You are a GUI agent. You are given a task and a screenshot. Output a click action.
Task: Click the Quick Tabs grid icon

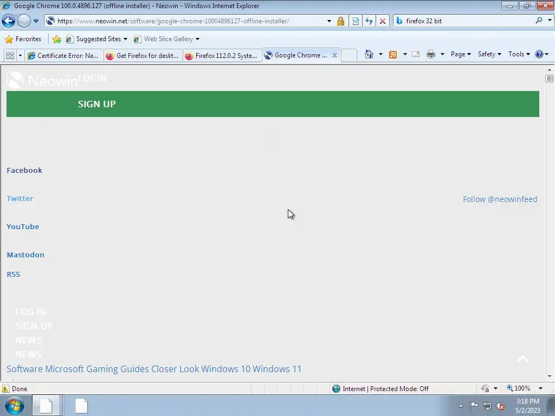[x=10, y=56]
